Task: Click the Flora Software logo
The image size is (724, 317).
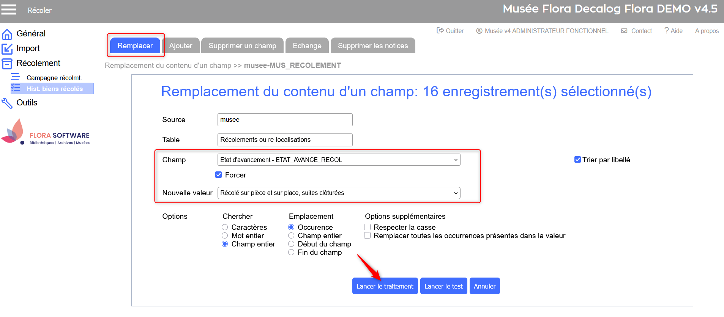Action: tap(46, 132)
